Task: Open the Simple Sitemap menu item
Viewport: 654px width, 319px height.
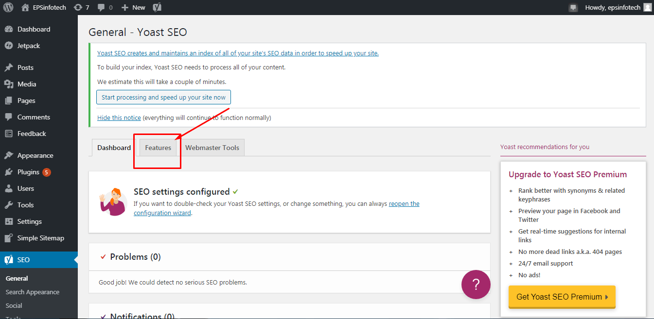Action: (39, 238)
